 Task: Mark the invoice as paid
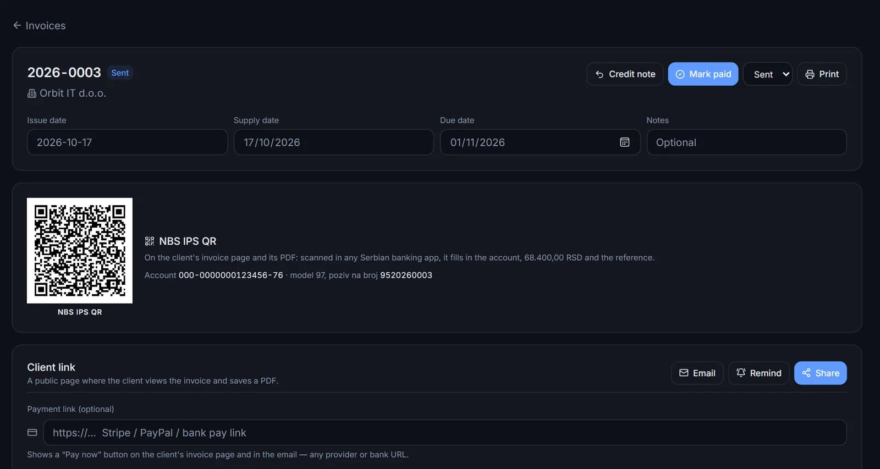703,74
